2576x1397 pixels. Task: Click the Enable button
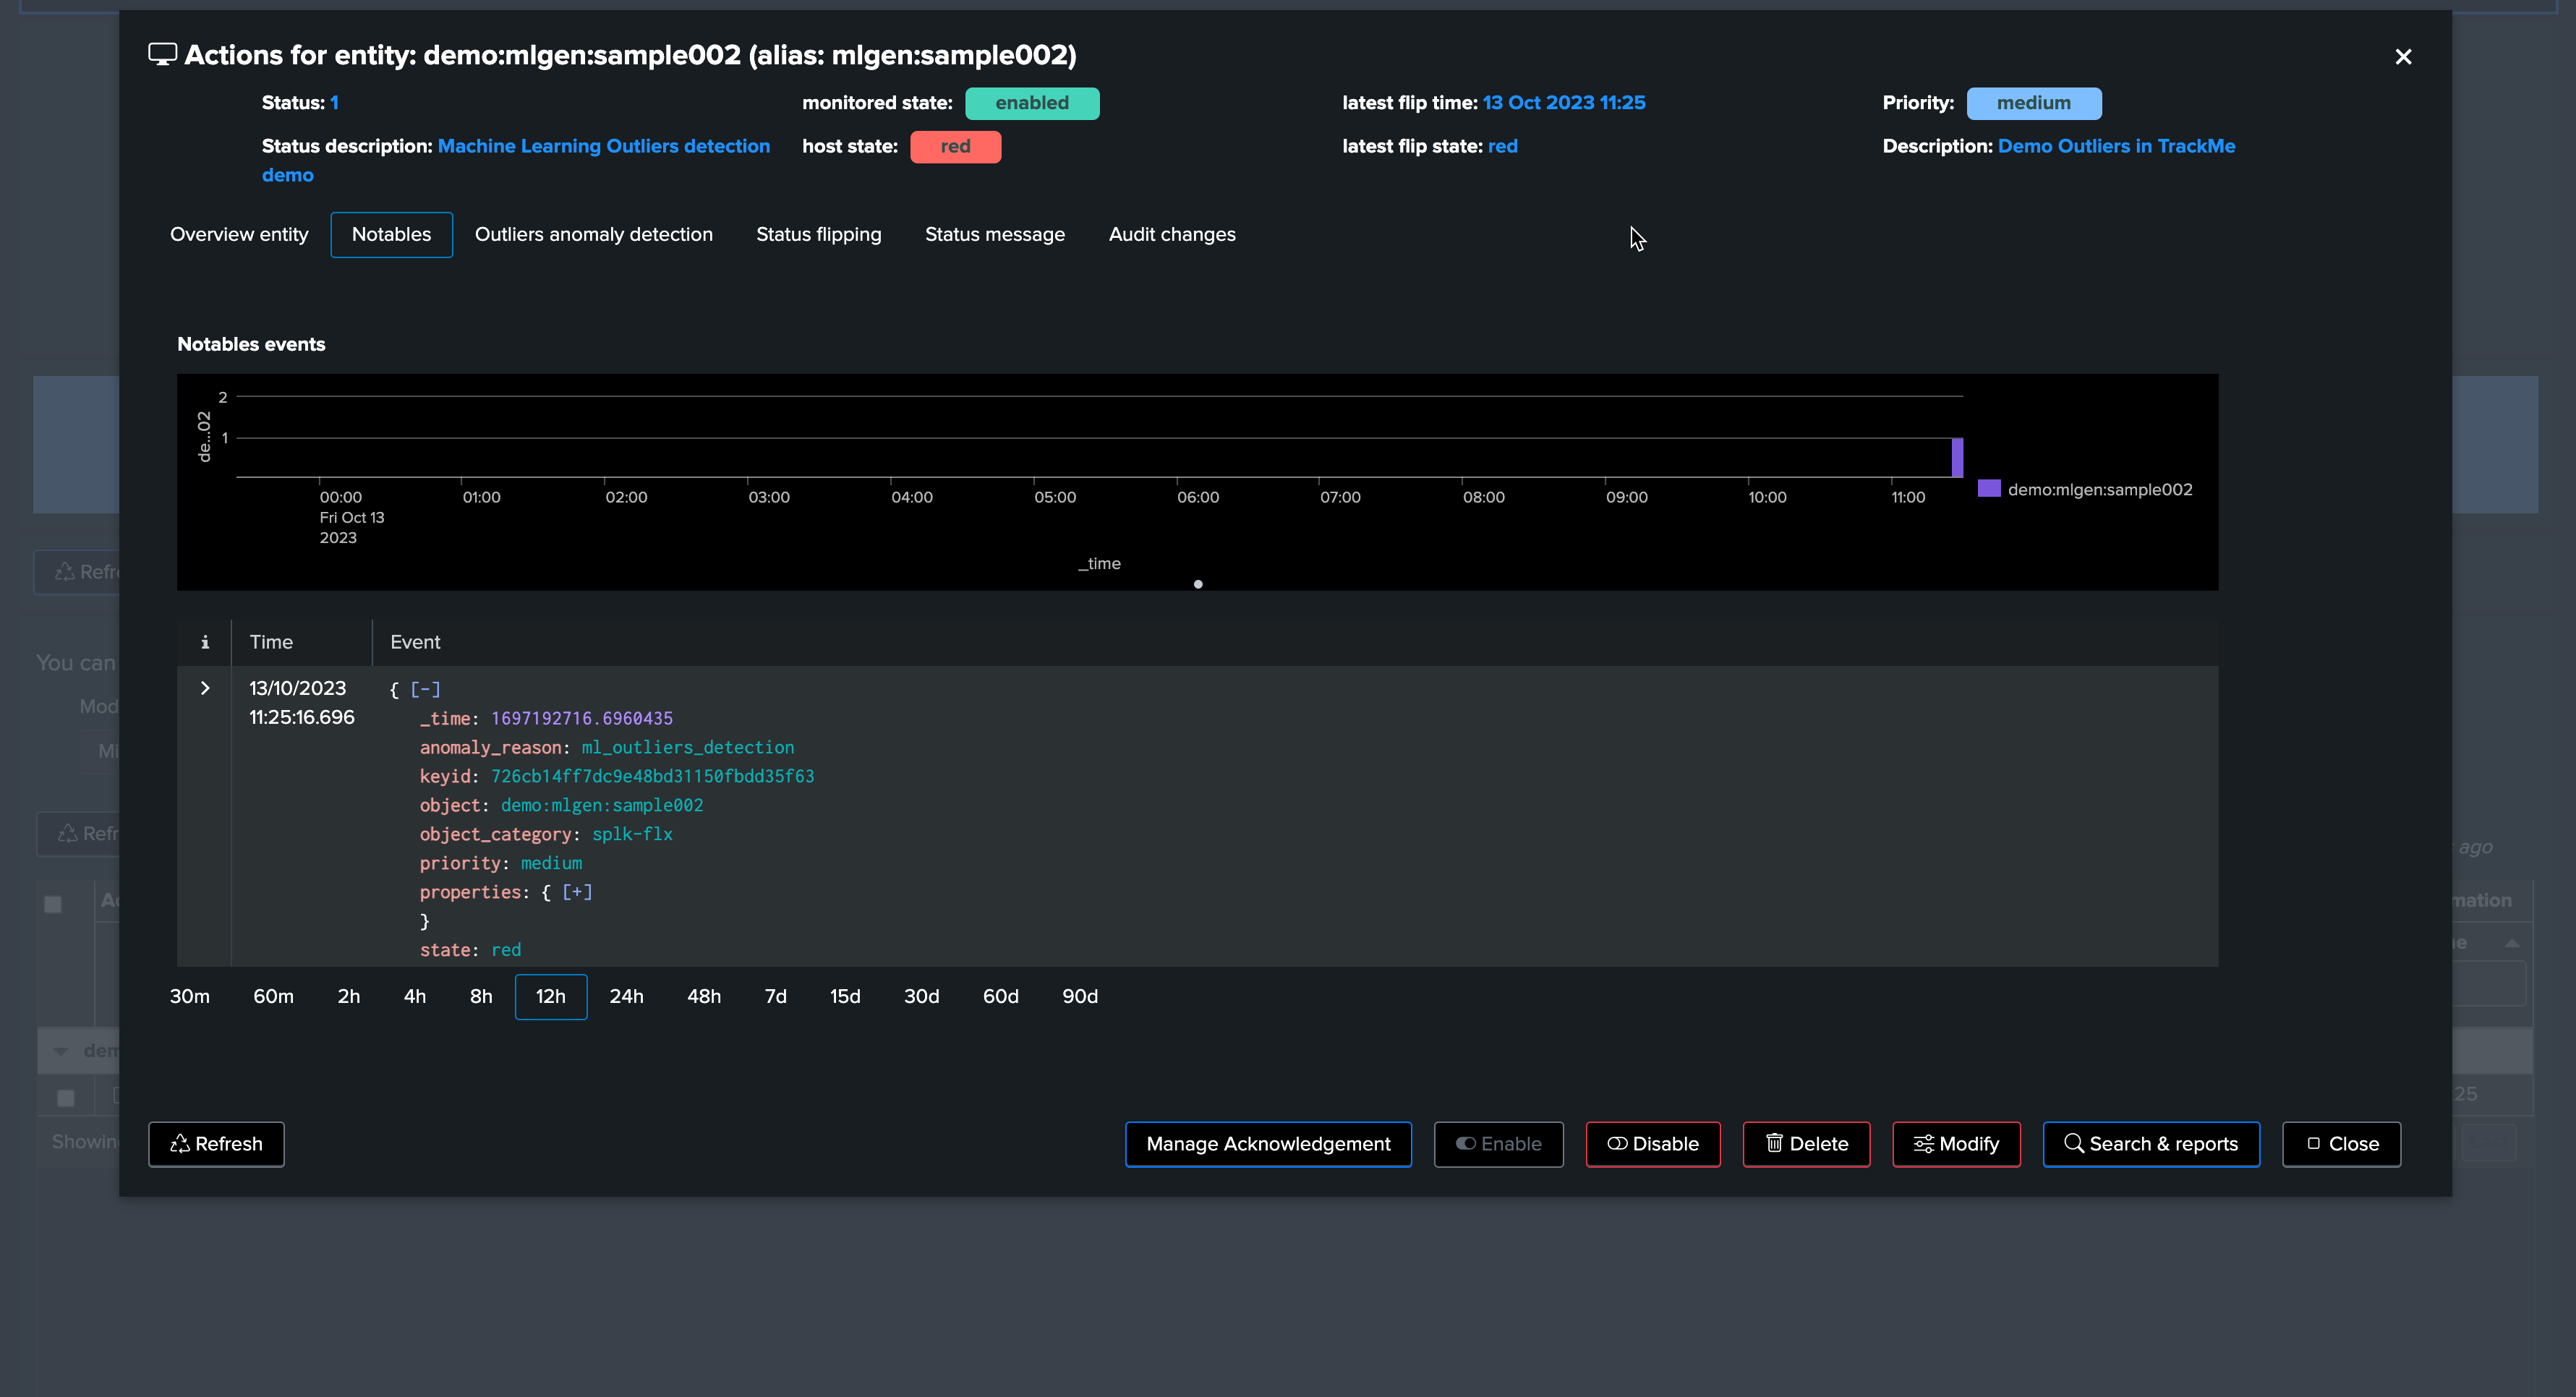(x=1498, y=1144)
